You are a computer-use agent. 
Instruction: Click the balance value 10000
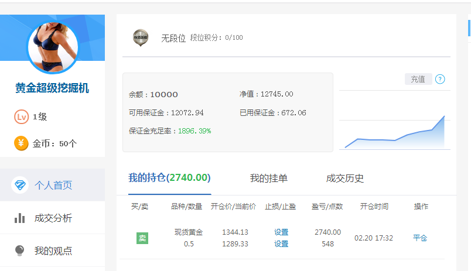tap(164, 95)
